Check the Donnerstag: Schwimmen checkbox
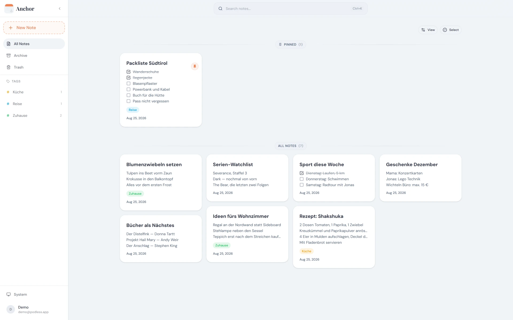The width and height of the screenshot is (513, 320). pos(302,179)
